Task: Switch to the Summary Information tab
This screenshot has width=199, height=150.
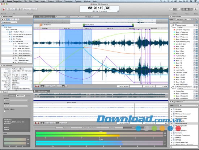Action: [x=89, y=128]
